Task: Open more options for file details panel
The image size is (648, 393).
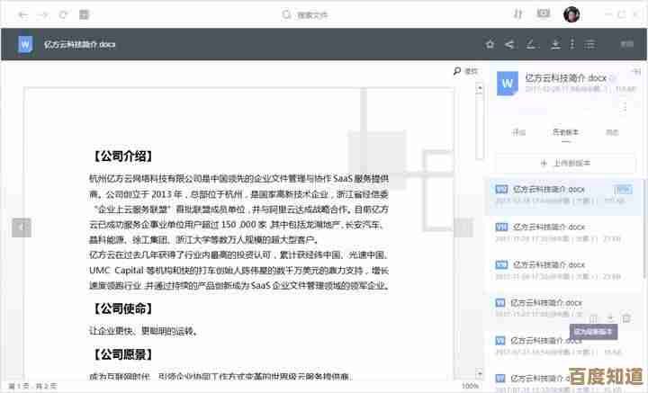Action: click(x=626, y=106)
